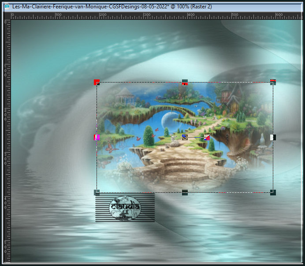
Task: Click the bottom-left corner selection handle
Action: tap(97, 192)
